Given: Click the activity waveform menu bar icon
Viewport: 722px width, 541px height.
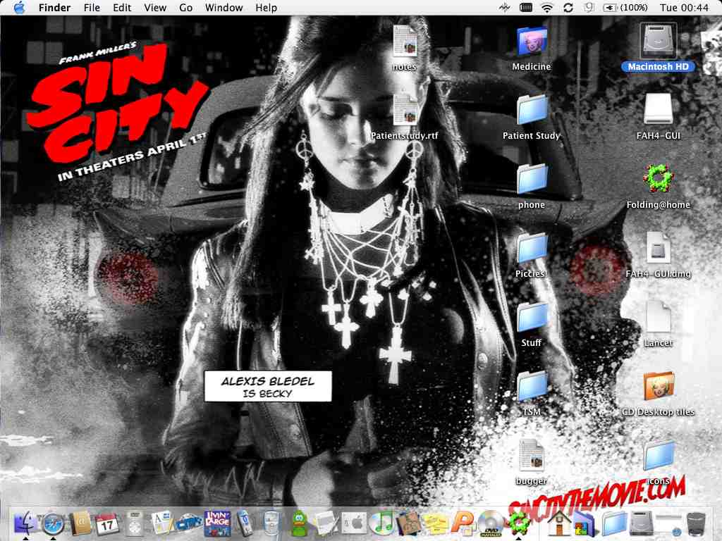Looking at the screenshot, I should click(505, 7).
